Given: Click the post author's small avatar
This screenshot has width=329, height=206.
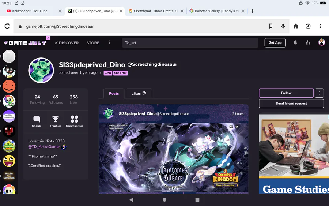Looking at the screenshot, I should coord(109,113).
